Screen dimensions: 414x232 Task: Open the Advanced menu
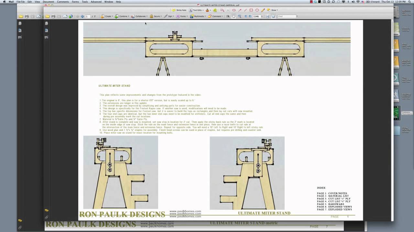[x=96, y=2]
